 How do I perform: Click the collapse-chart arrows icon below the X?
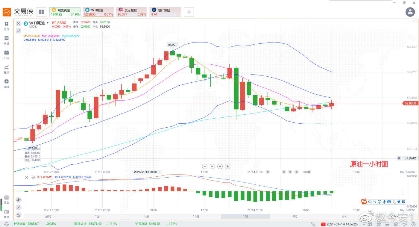[x=19, y=31]
